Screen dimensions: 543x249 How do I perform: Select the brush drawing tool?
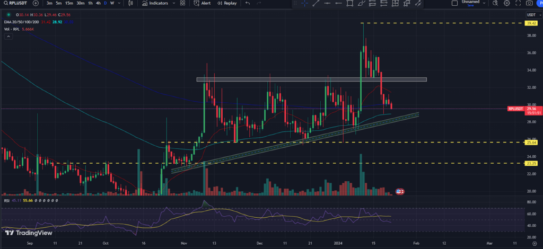point(362,3)
